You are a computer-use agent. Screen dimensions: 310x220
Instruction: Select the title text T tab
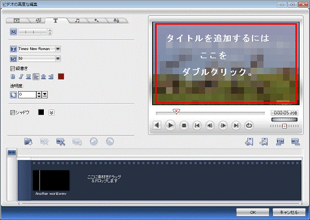(x=55, y=21)
